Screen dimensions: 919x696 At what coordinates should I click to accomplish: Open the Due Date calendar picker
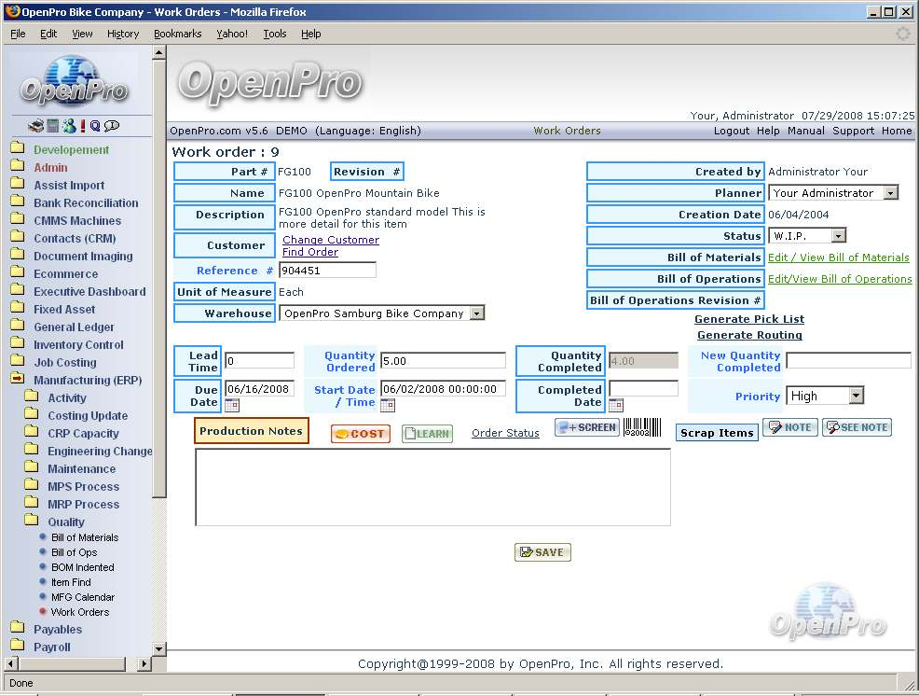(232, 406)
